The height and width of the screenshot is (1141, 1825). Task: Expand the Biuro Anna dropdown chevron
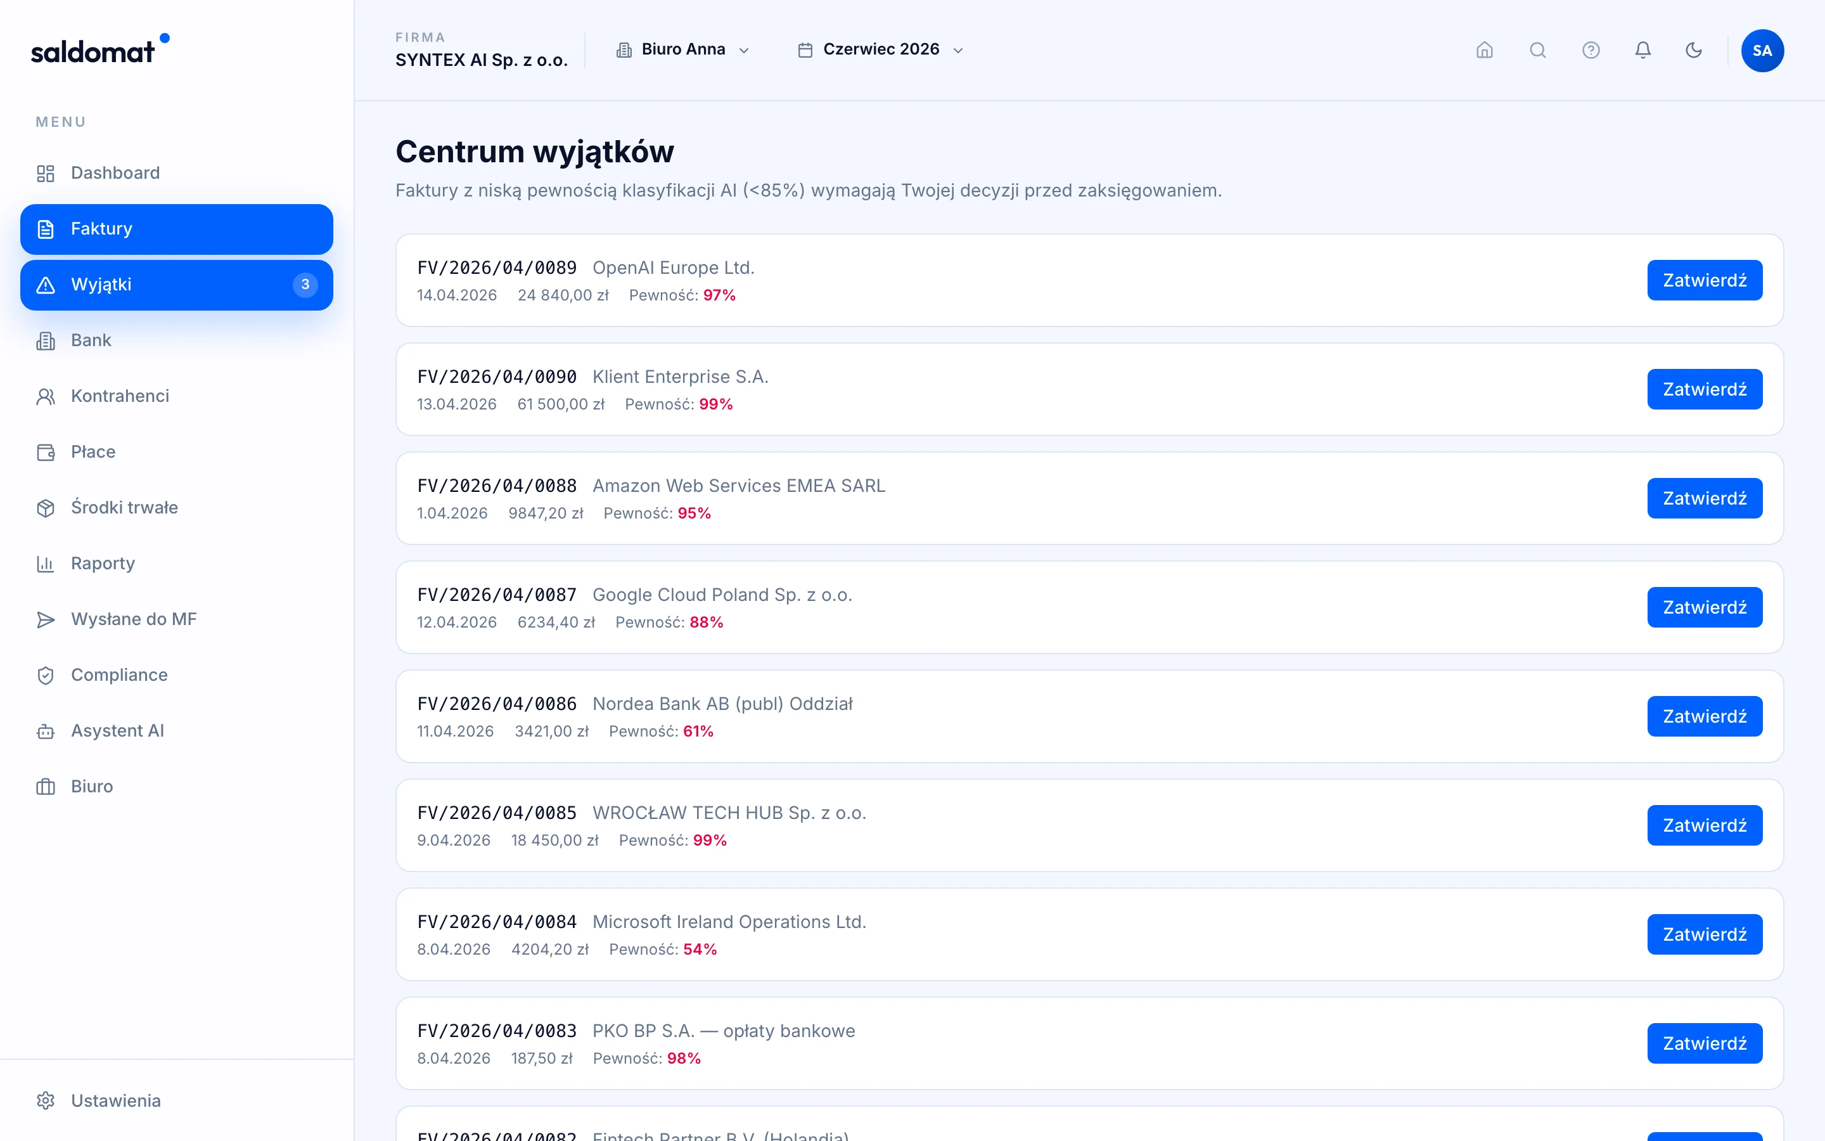(743, 51)
